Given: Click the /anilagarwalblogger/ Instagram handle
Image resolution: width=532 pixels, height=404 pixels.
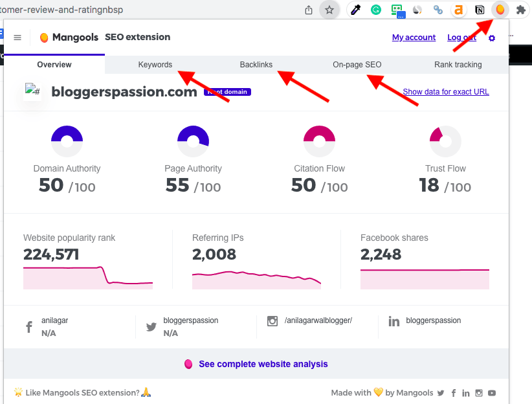Looking at the screenshot, I should pyautogui.click(x=318, y=320).
